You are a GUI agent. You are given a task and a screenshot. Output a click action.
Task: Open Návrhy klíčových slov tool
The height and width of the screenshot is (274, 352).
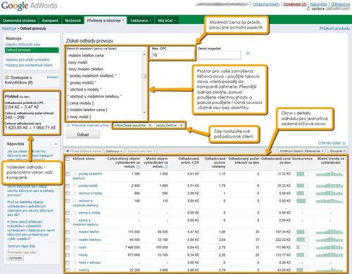(23, 44)
